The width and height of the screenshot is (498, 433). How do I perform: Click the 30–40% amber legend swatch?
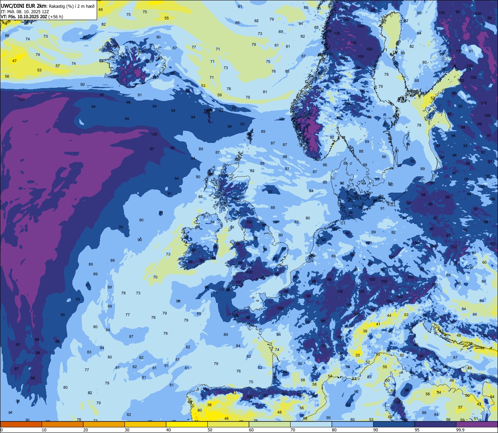pos(145,424)
